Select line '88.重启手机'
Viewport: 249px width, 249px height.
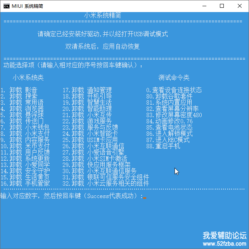coord(163,146)
